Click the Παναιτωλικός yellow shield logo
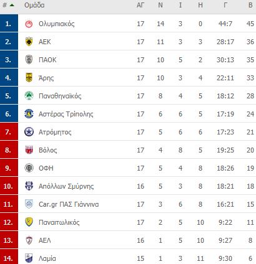The image size is (256, 264). (x=29, y=222)
